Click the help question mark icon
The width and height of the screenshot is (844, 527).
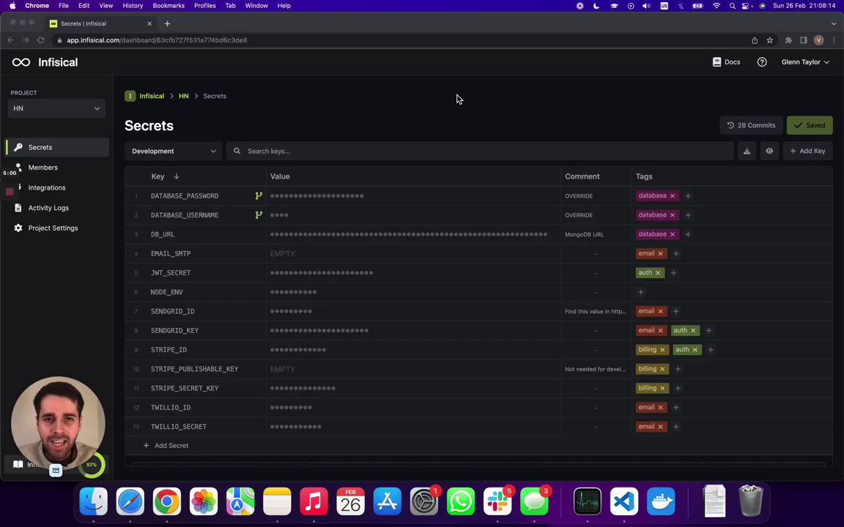(762, 61)
